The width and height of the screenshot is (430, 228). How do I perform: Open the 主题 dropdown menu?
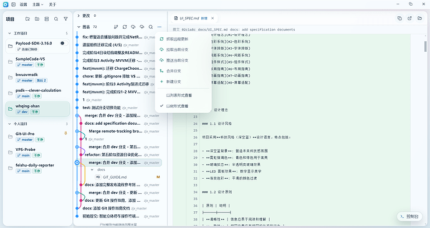pyautogui.click(x=38, y=4)
